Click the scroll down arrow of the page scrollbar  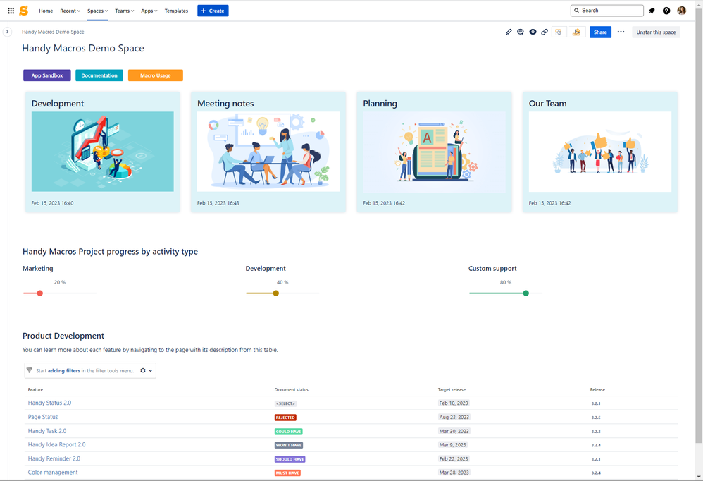click(699, 477)
